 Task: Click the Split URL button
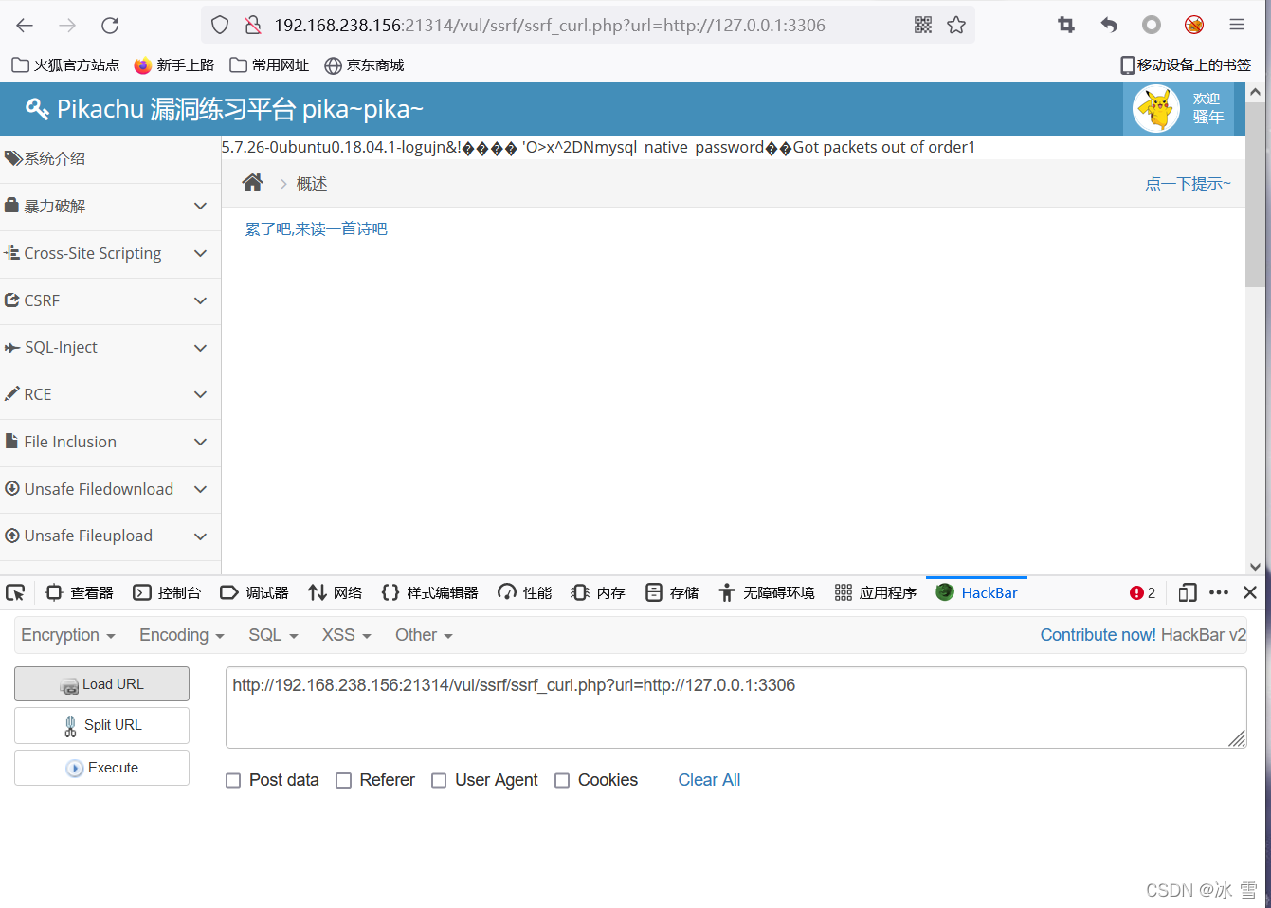pyautogui.click(x=101, y=726)
